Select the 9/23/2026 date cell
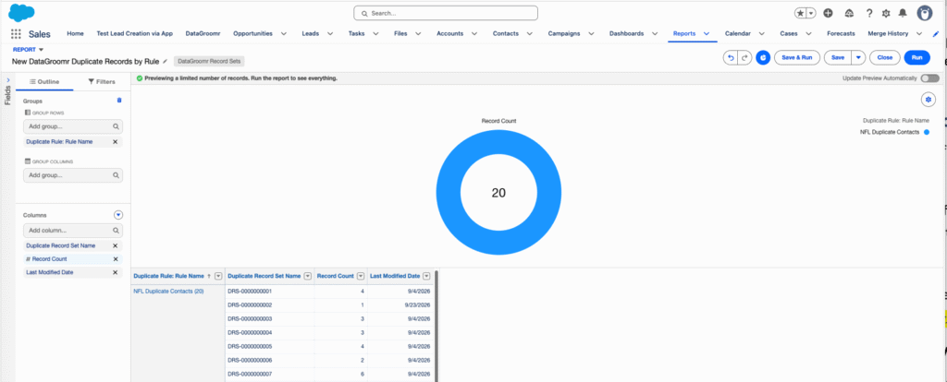The height and width of the screenshot is (382, 947). click(401, 304)
